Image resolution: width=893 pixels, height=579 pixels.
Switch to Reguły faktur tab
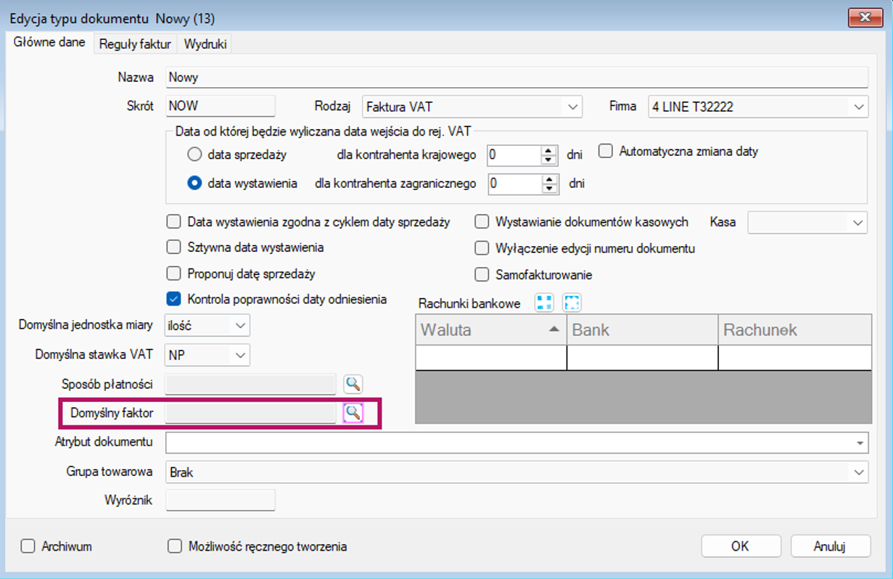[x=135, y=44]
